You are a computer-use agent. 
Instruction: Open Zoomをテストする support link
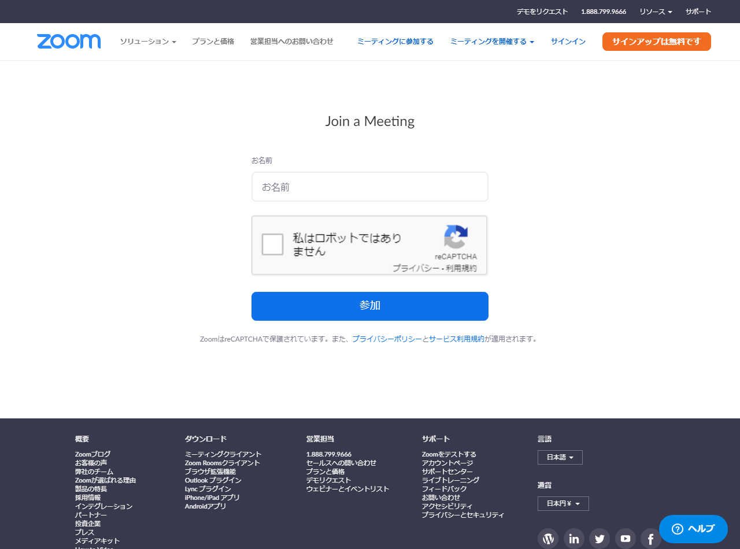(x=449, y=454)
